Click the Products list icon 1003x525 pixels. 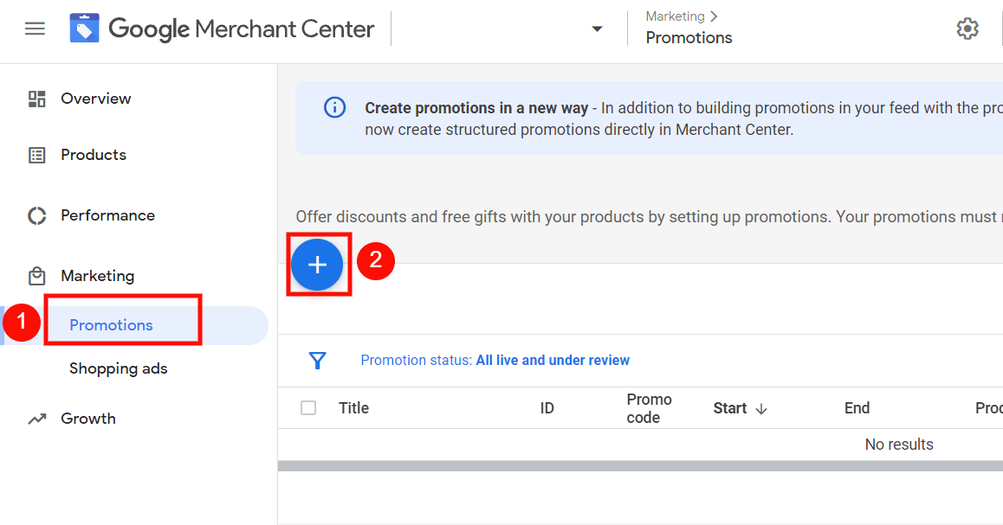point(37,155)
